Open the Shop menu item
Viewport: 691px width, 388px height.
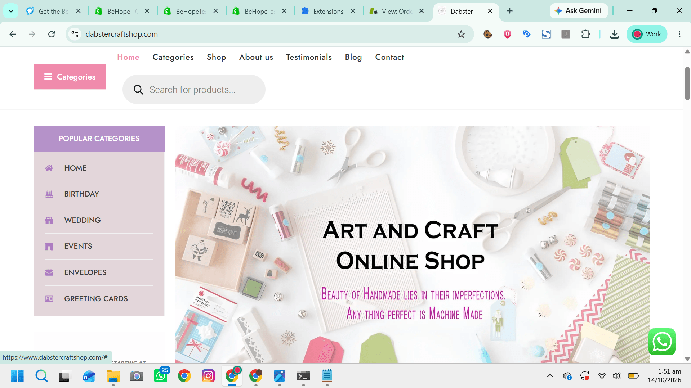click(216, 57)
